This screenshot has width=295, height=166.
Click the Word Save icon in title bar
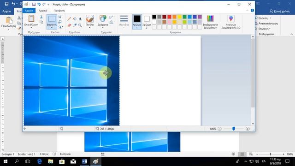6,4
